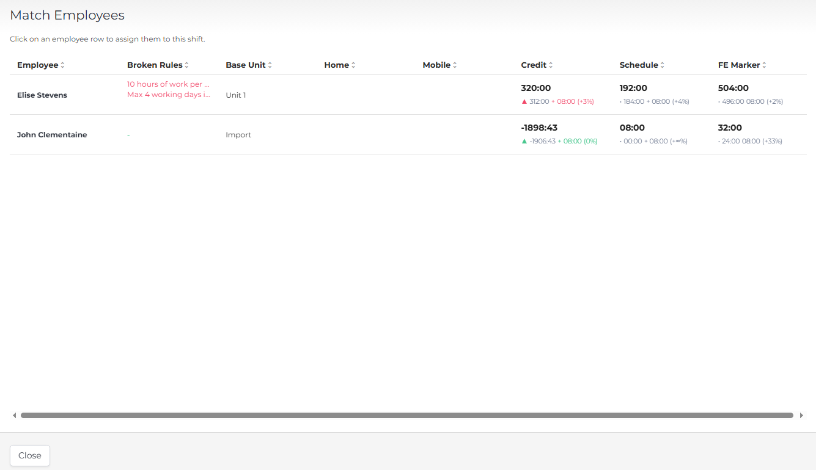Click the 'Max 4 working days' broken rule
The height and width of the screenshot is (470, 816).
(168, 95)
